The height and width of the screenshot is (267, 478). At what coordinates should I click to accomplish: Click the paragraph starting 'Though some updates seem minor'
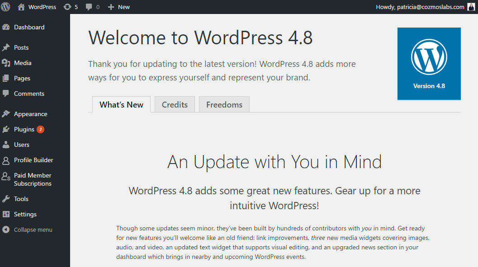pyautogui.click(x=273, y=242)
